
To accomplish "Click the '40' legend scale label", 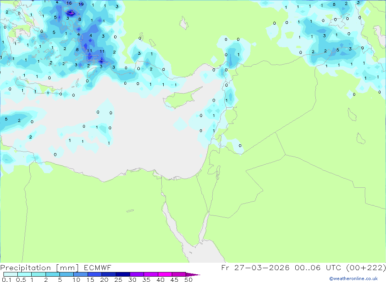I will tap(161, 280).
